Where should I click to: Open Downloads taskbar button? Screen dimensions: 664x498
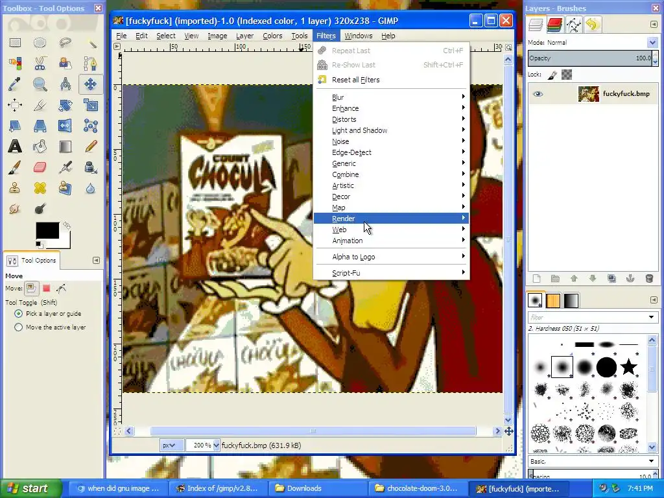click(318, 488)
